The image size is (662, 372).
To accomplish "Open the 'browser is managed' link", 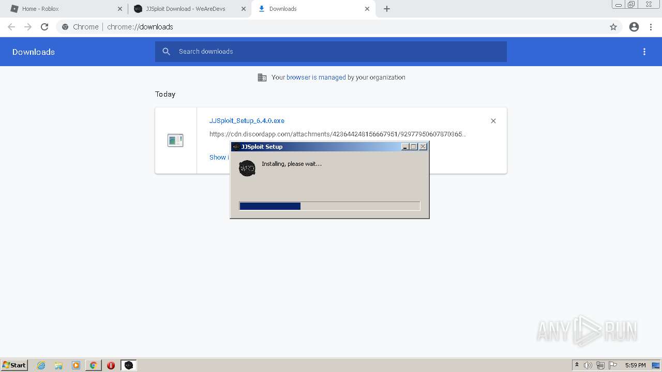I will point(316,78).
